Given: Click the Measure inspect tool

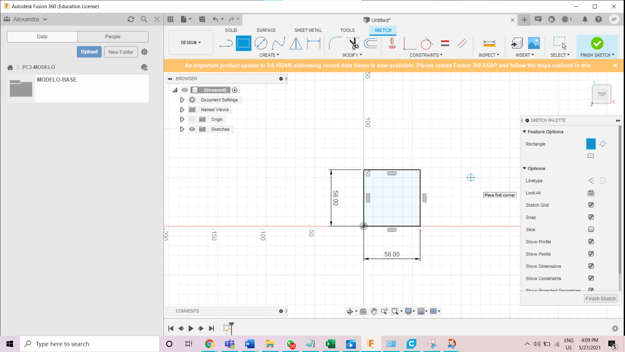Looking at the screenshot, I should tap(489, 43).
